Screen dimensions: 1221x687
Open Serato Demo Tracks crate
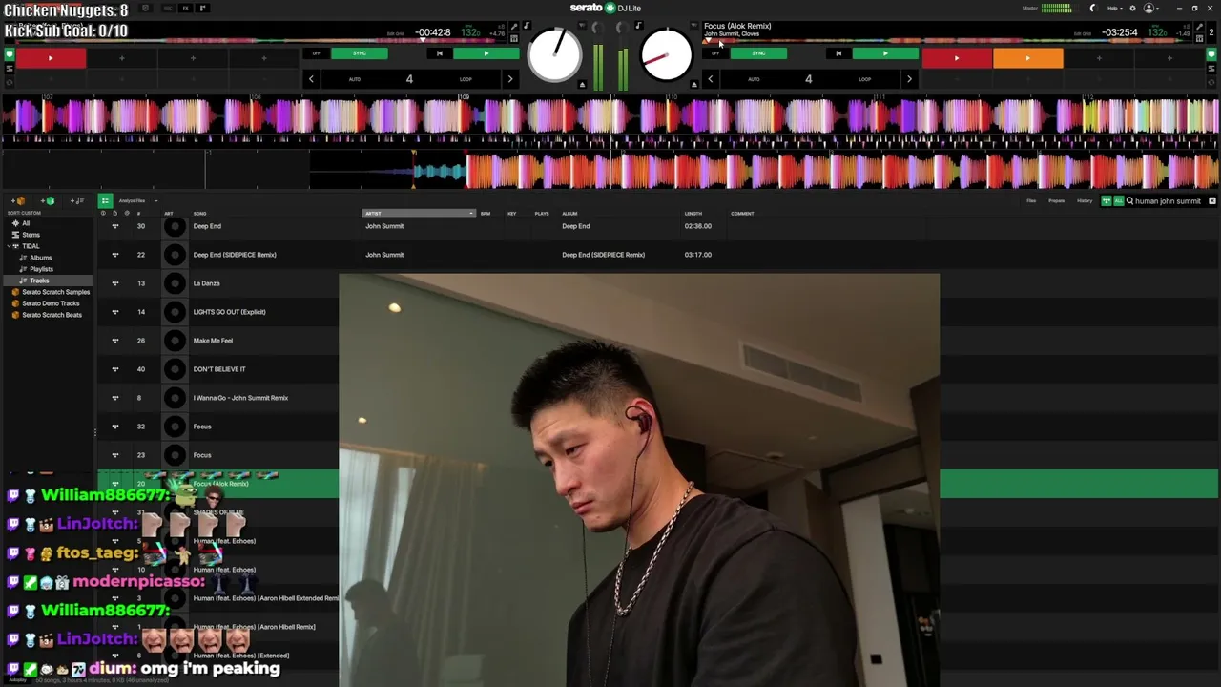tap(51, 303)
